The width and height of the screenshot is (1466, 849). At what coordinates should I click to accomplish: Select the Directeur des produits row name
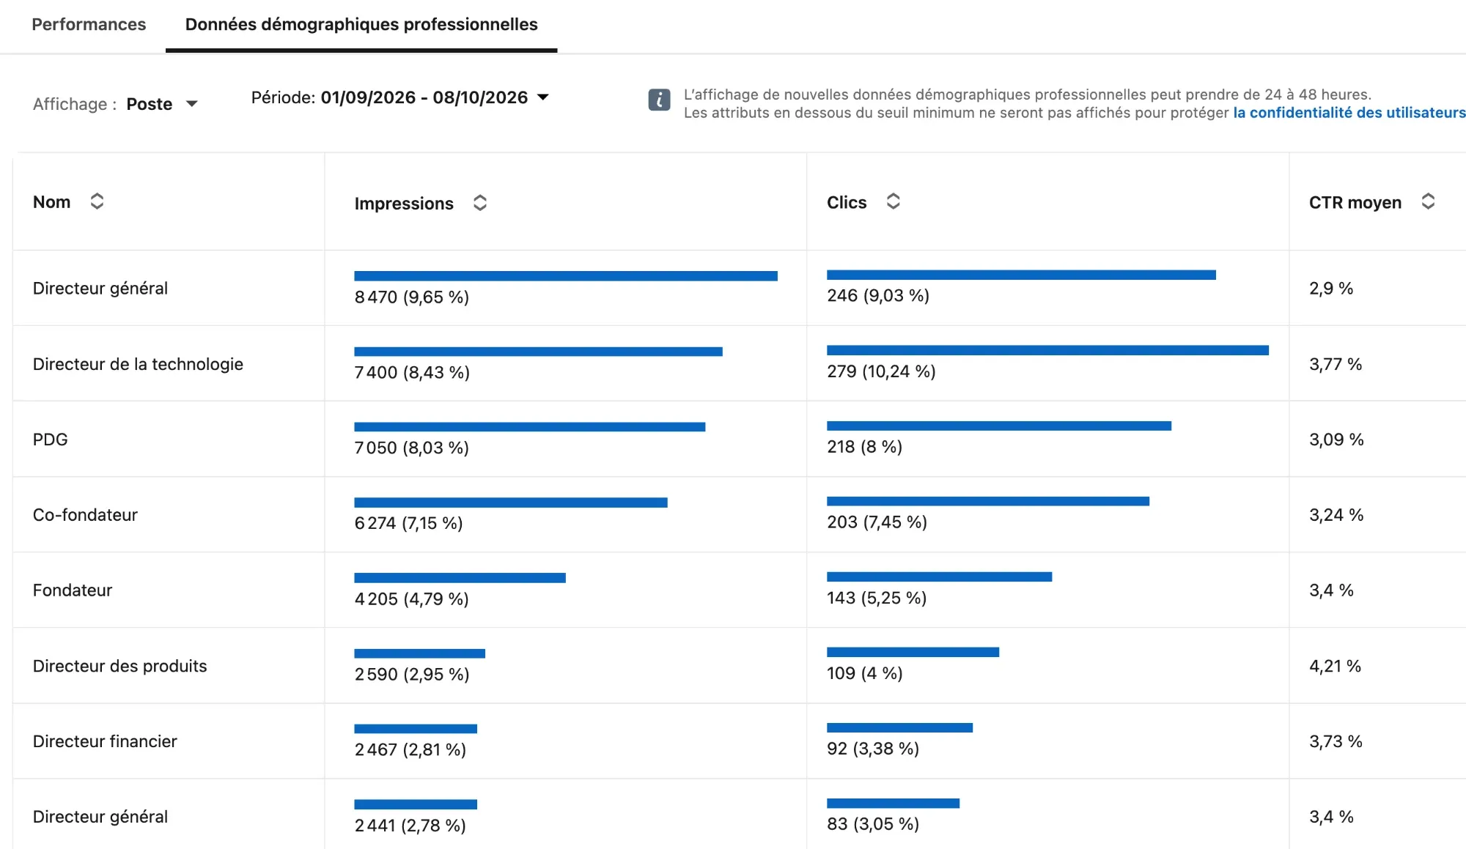pos(119,666)
